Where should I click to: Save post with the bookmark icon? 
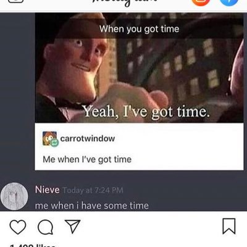pyautogui.click(x=229, y=226)
